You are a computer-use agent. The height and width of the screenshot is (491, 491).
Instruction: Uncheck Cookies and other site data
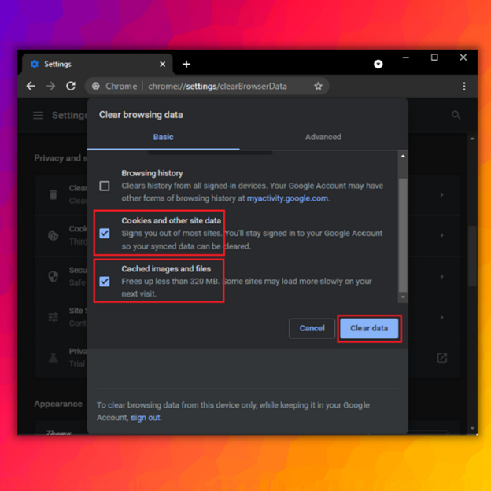click(x=105, y=234)
